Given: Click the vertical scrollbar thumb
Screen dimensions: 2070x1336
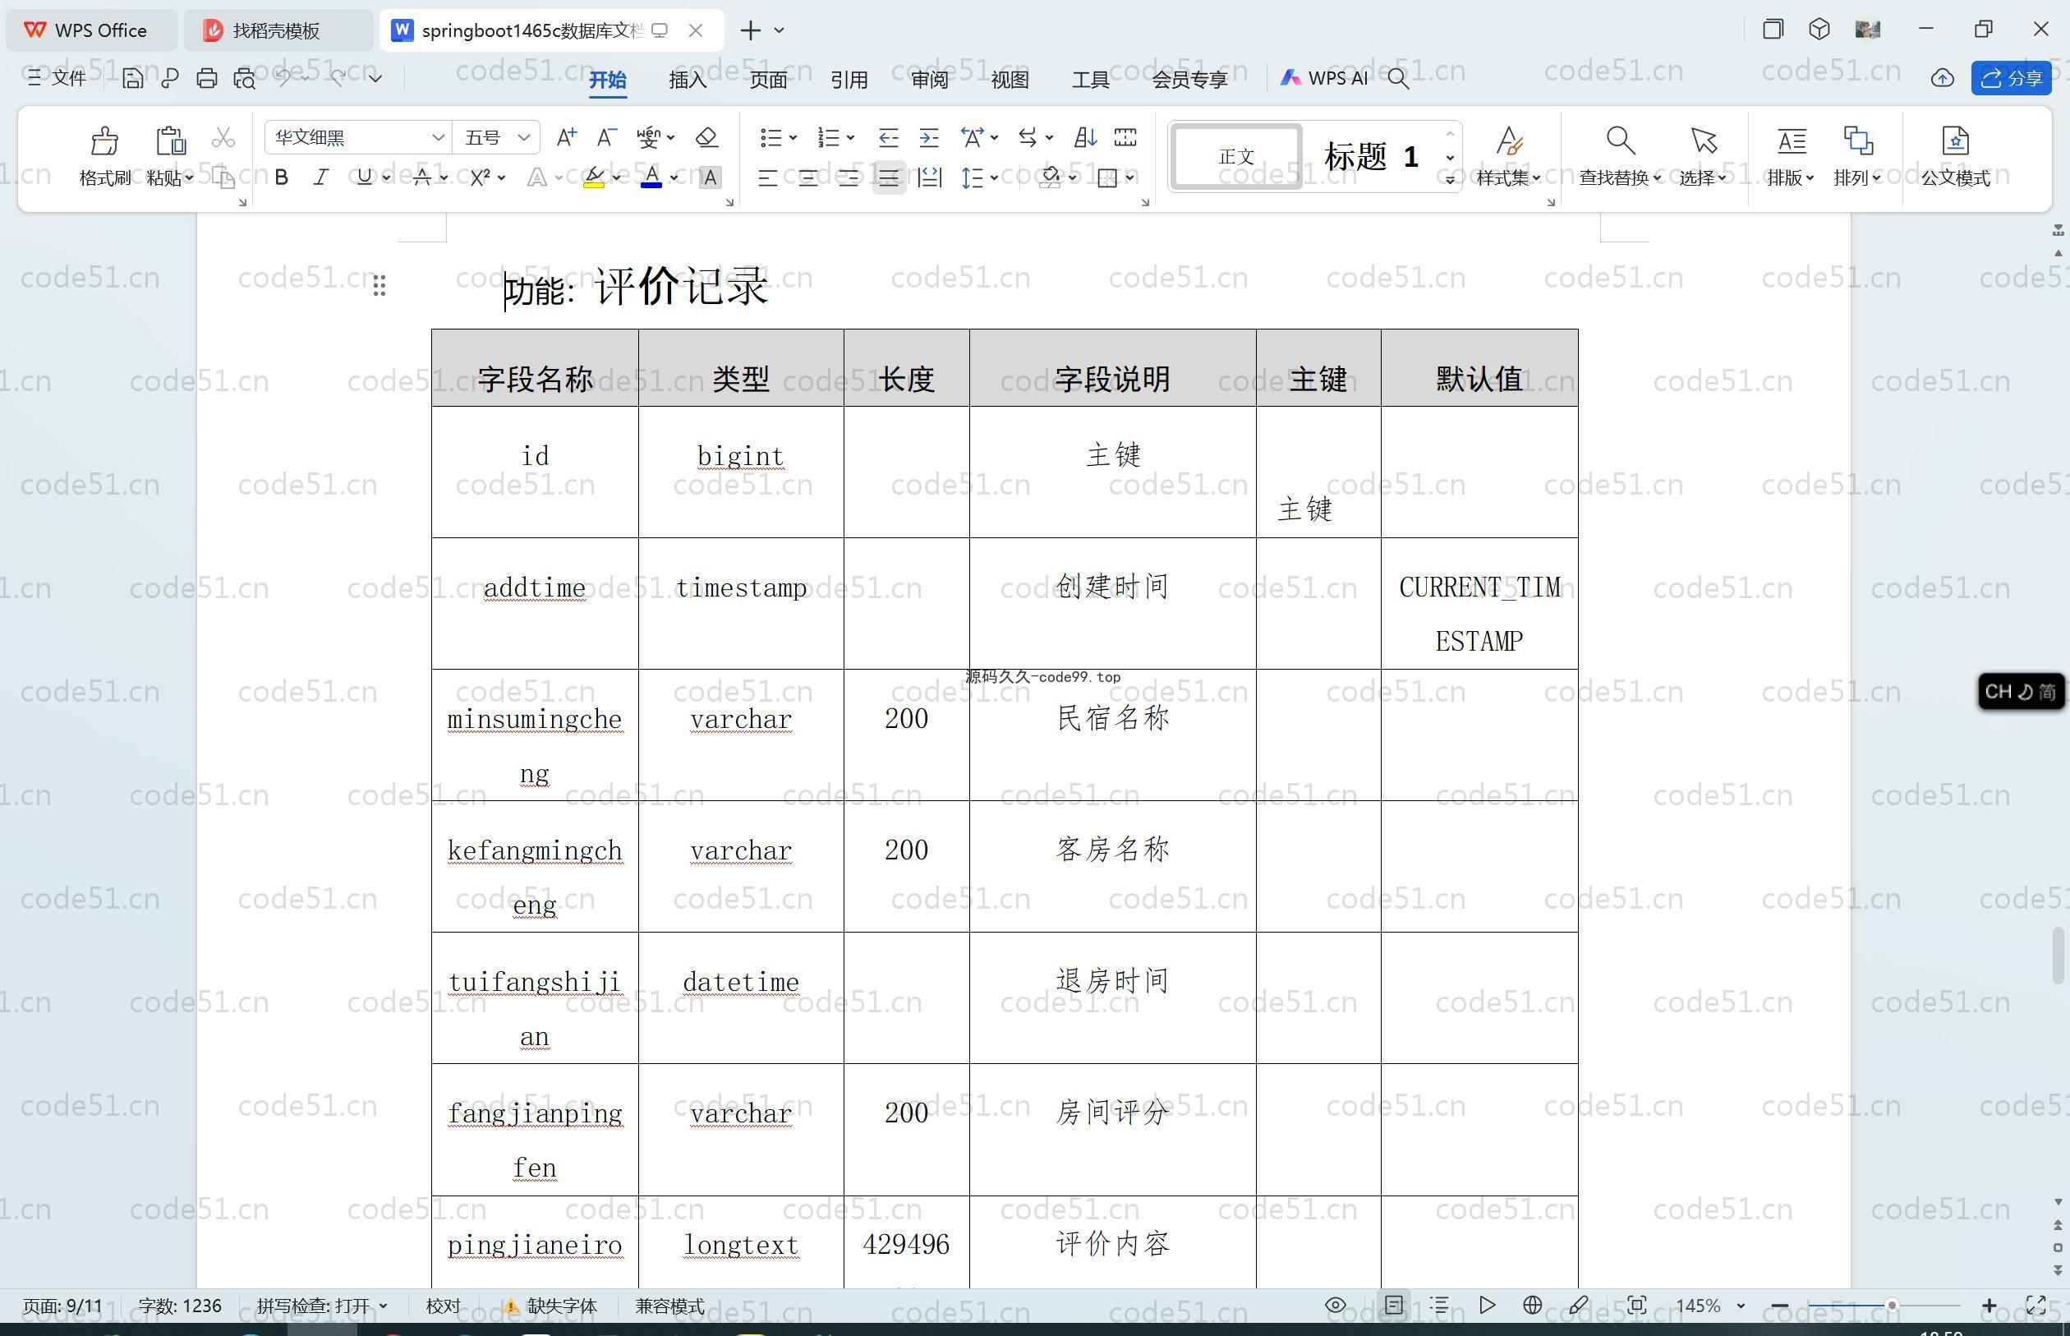Looking at the screenshot, I should pyautogui.click(x=2058, y=956).
